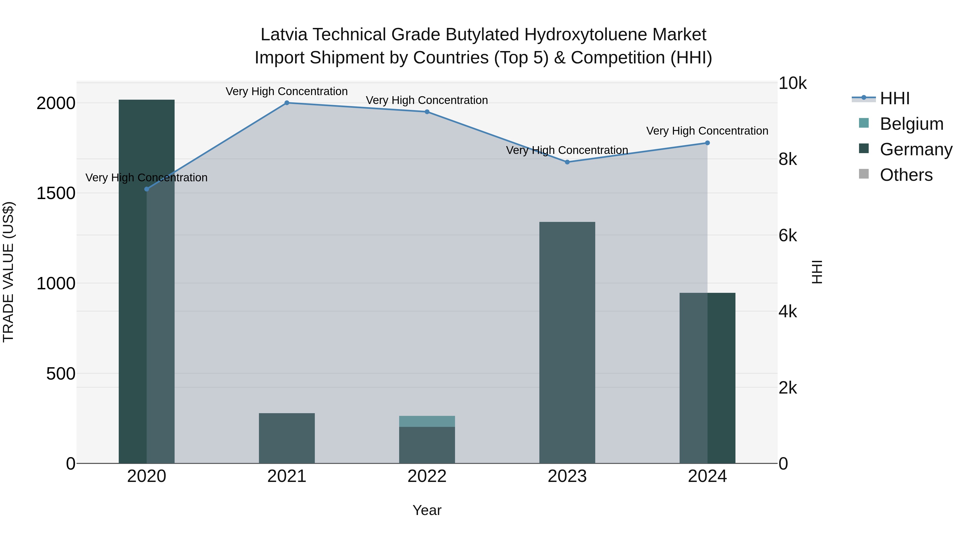Click the left axis value 500
Viewport: 967px width, 544px height.
click(61, 374)
